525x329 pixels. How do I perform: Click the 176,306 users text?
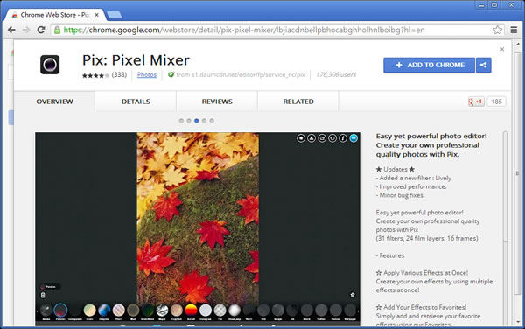pyautogui.click(x=336, y=74)
